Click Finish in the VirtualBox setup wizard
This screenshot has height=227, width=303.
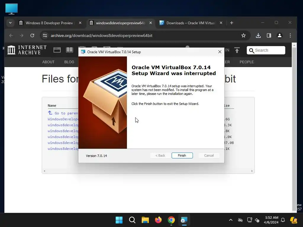[182, 155]
